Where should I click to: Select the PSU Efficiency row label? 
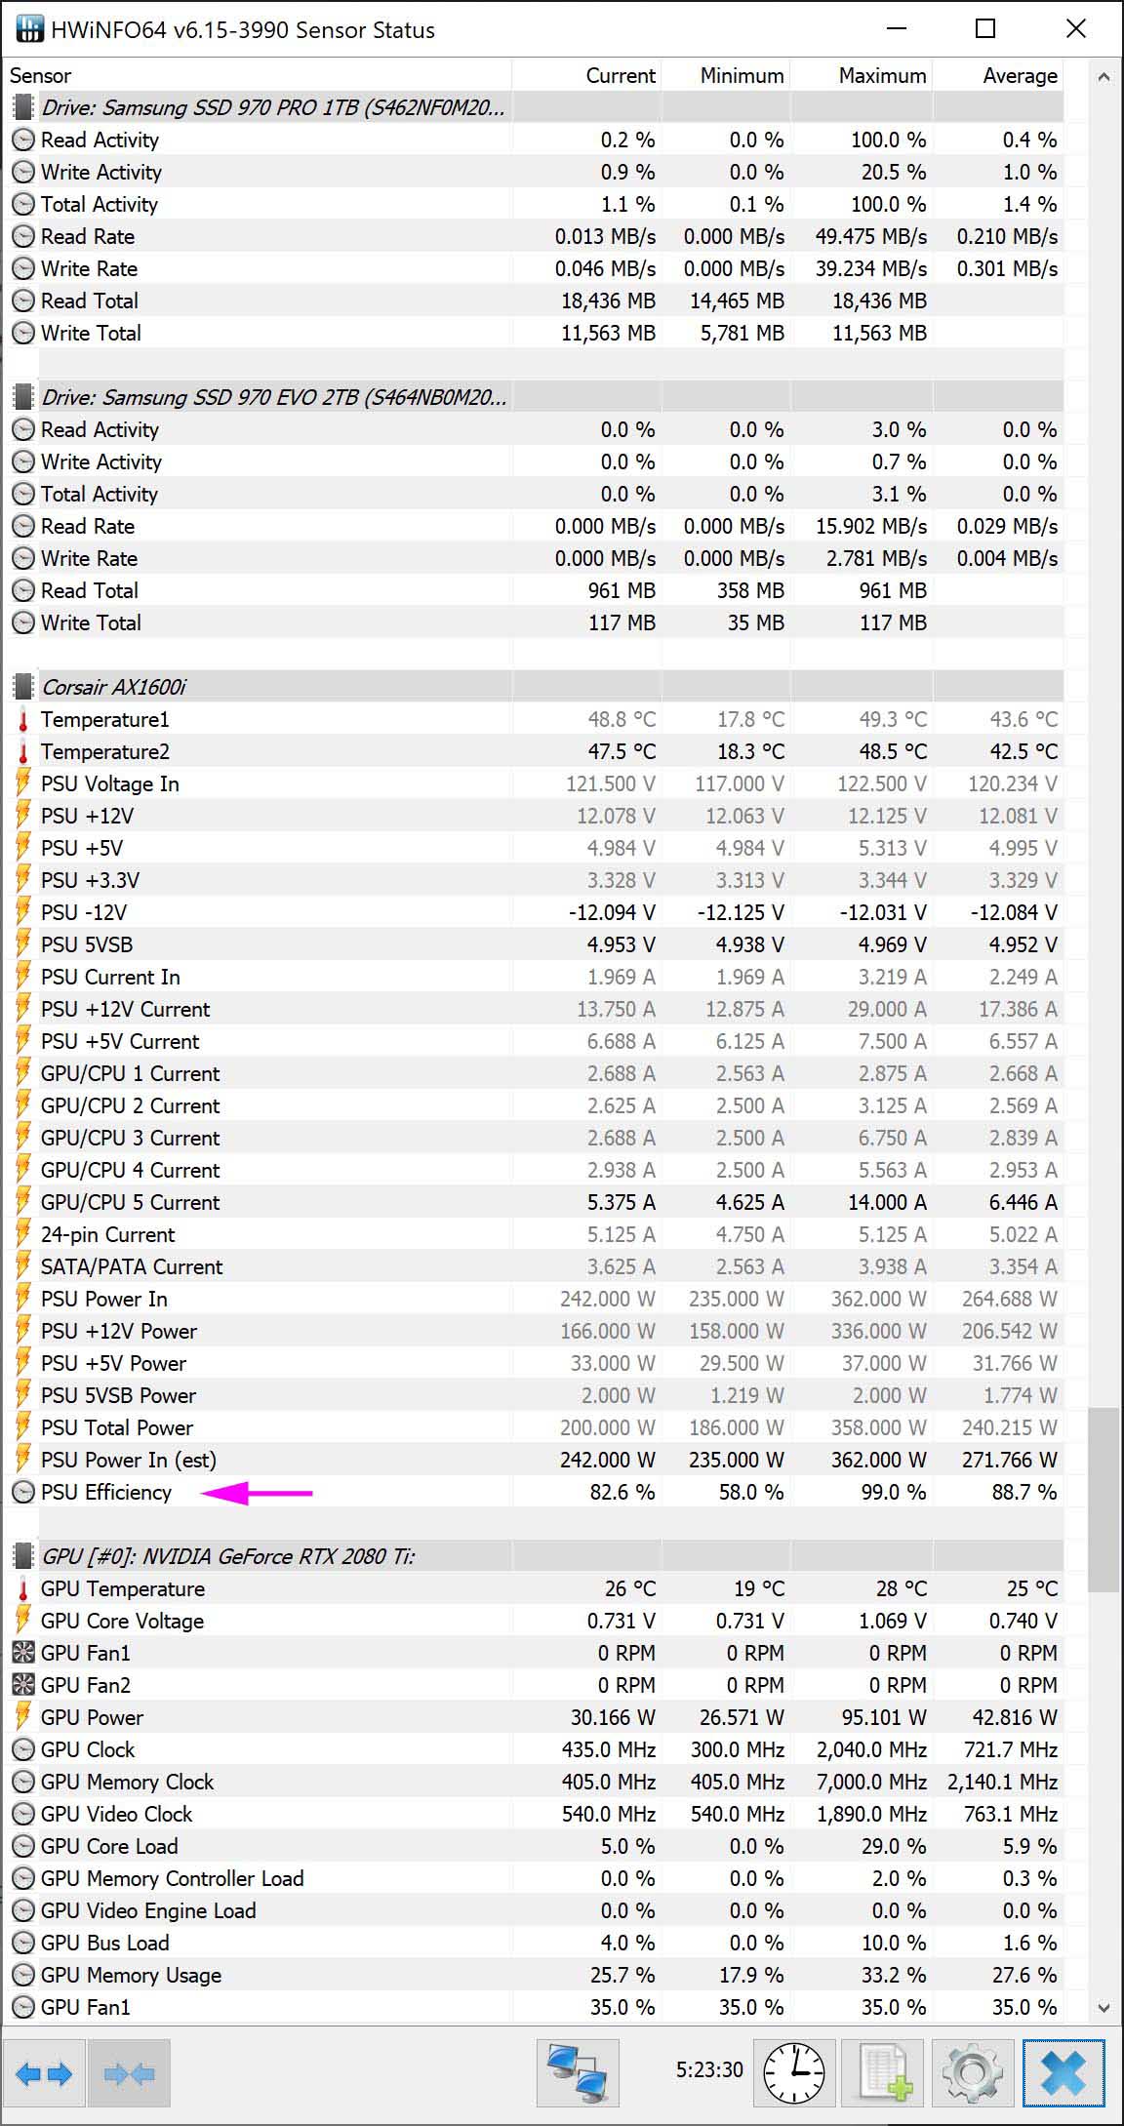[105, 1492]
